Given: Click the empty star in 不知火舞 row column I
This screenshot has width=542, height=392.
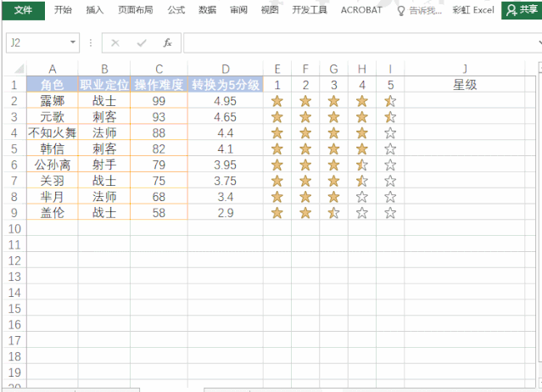Looking at the screenshot, I should pyautogui.click(x=390, y=132).
